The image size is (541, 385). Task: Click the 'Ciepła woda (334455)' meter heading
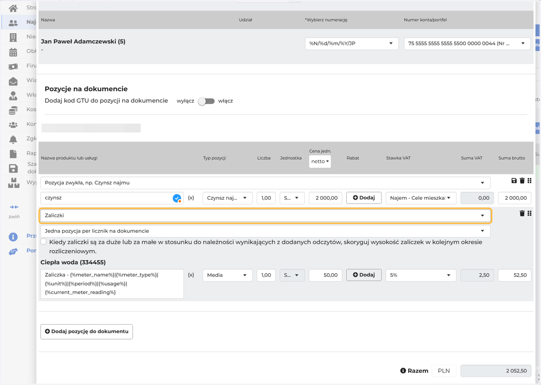[73, 262]
